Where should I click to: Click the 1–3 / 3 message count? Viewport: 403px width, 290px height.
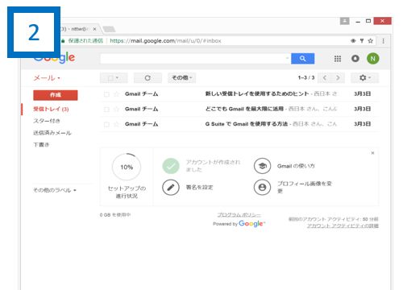pyautogui.click(x=306, y=78)
